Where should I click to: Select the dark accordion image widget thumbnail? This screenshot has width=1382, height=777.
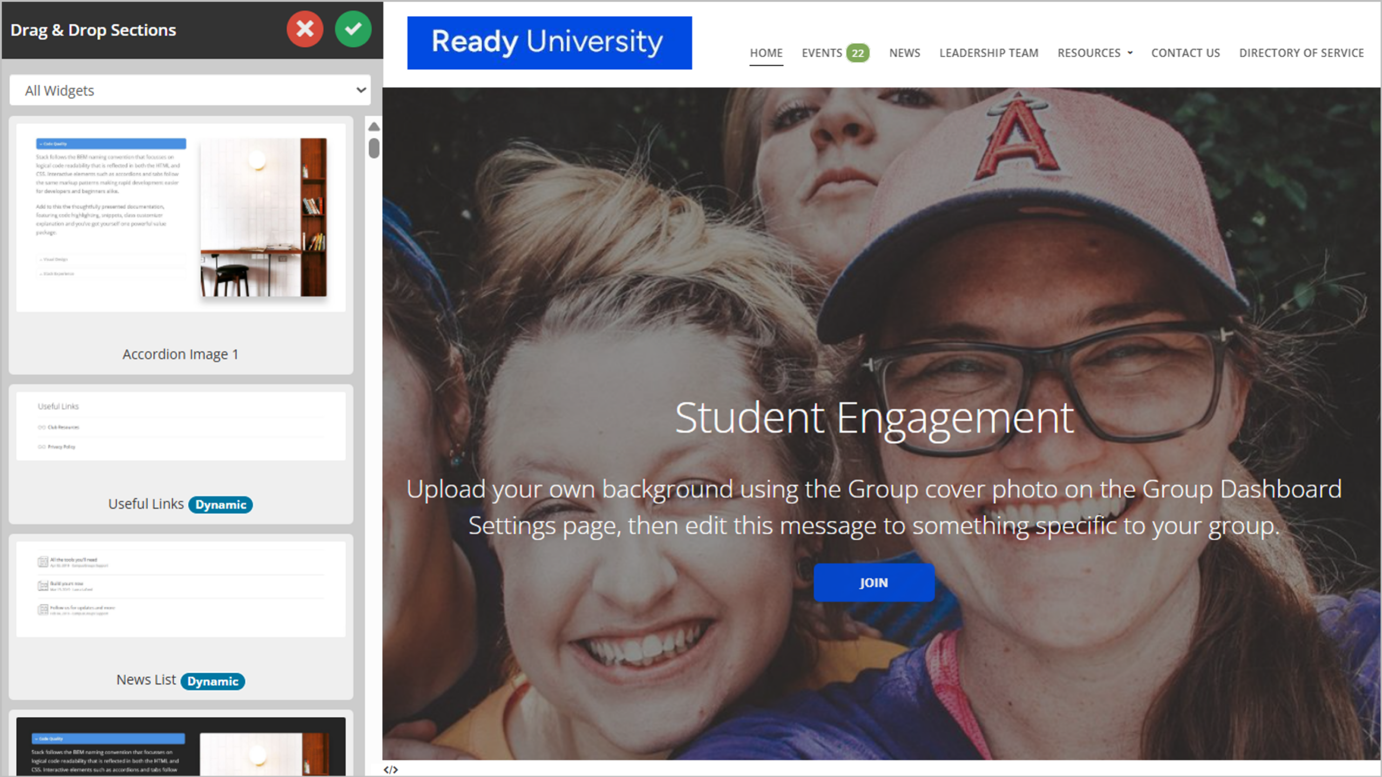[x=181, y=747]
